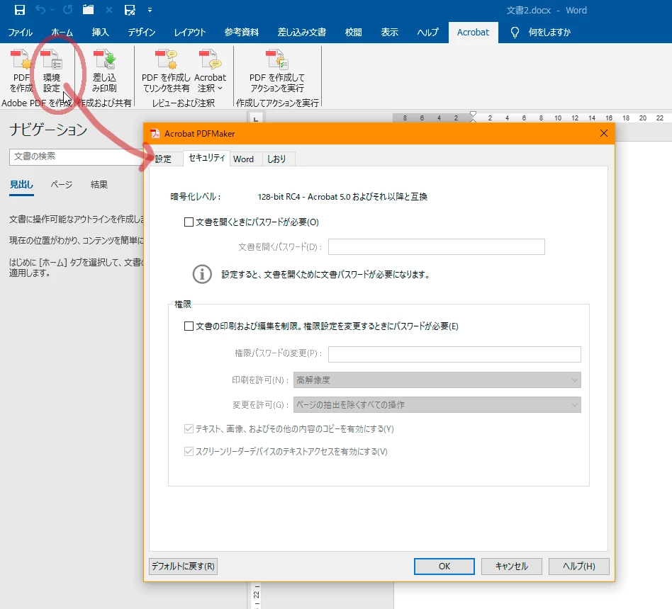The image size is (672, 609).
Task: Enable 文書を開くときにパスワードが必要 checkbox
Action: click(x=189, y=222)
